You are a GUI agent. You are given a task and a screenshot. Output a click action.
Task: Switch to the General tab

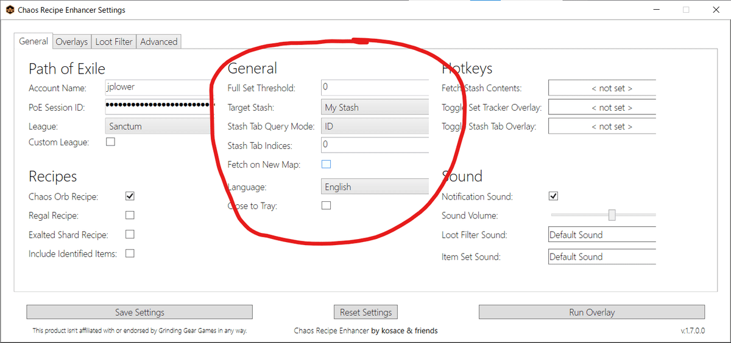tap(34, 41)
